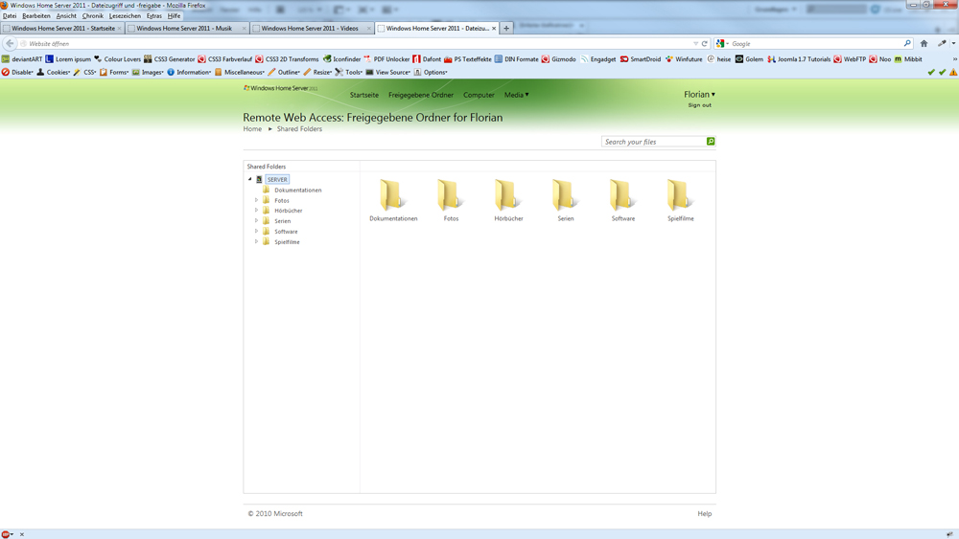Click the browser back arrow button
Image resolution: width=959 pixels, height=539 pixels.
(x=10, y=43)
